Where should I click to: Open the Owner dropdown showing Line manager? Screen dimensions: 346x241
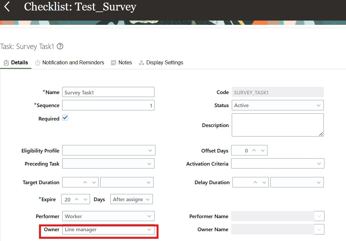coord(150,230)
